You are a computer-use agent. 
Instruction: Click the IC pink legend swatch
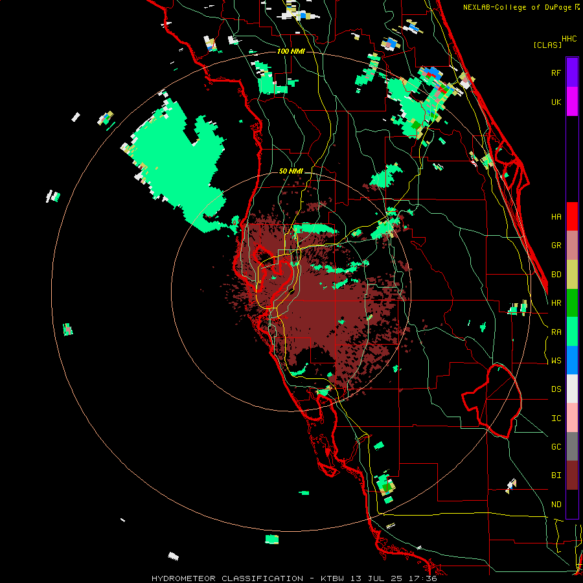(x=572, y=418)
